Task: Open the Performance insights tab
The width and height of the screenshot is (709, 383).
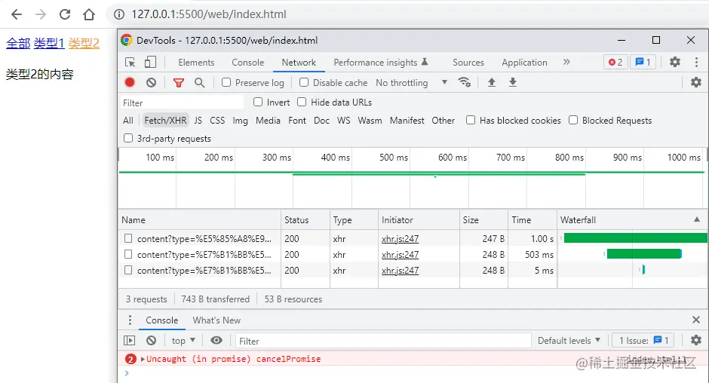Action: click(381, 63)
